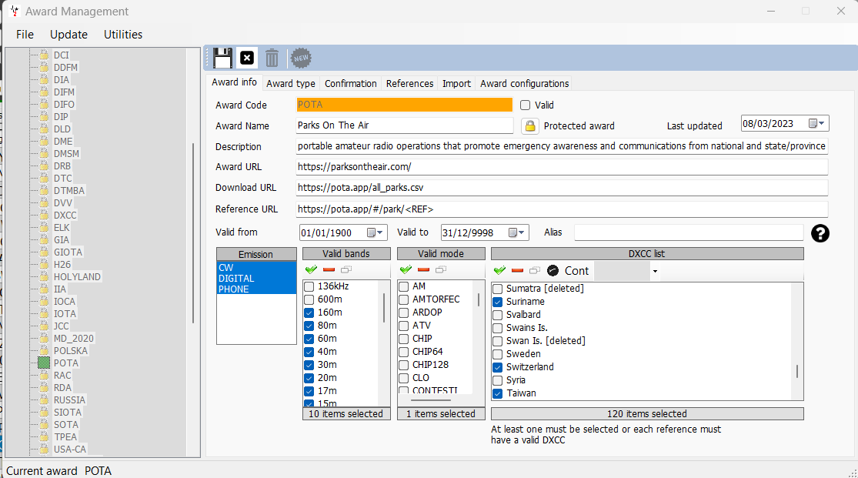
Task: Open the Utilities menu
Action: [x=123, y=35]
